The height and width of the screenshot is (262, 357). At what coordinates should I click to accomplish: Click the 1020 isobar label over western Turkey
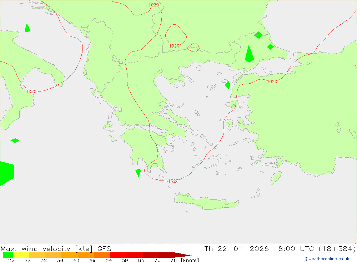pos(272,81)
